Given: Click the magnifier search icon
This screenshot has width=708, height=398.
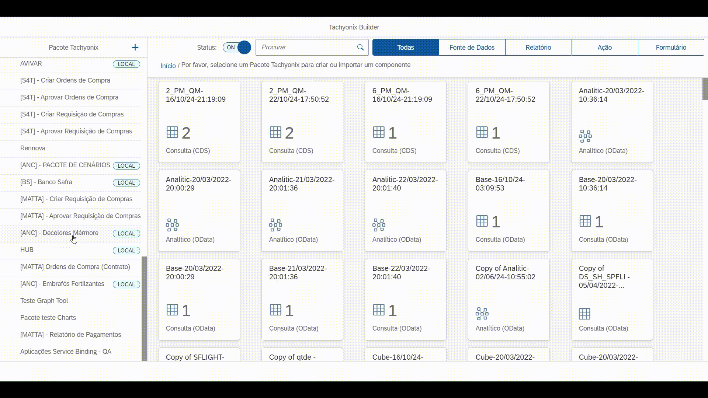Looking at the screenshot, I should coord(360,48).
